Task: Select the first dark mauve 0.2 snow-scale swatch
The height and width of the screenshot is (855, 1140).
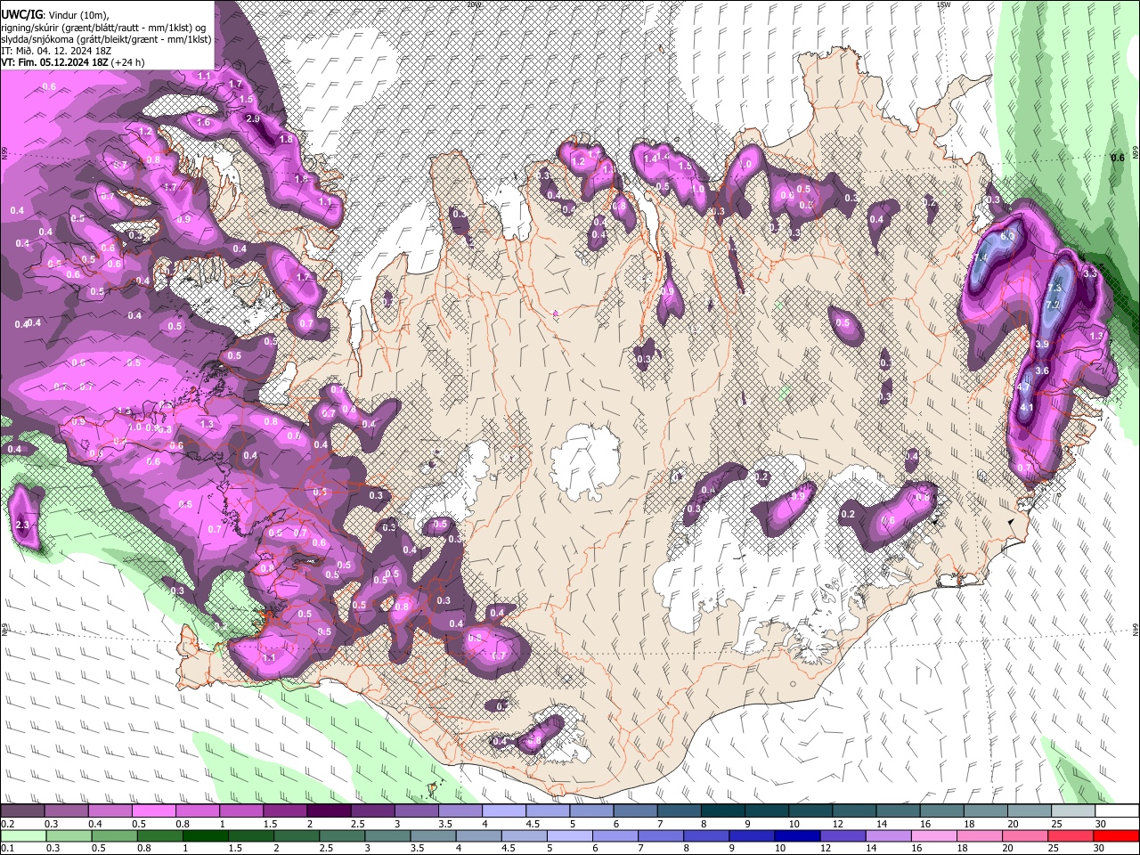Action: (22, 811)
